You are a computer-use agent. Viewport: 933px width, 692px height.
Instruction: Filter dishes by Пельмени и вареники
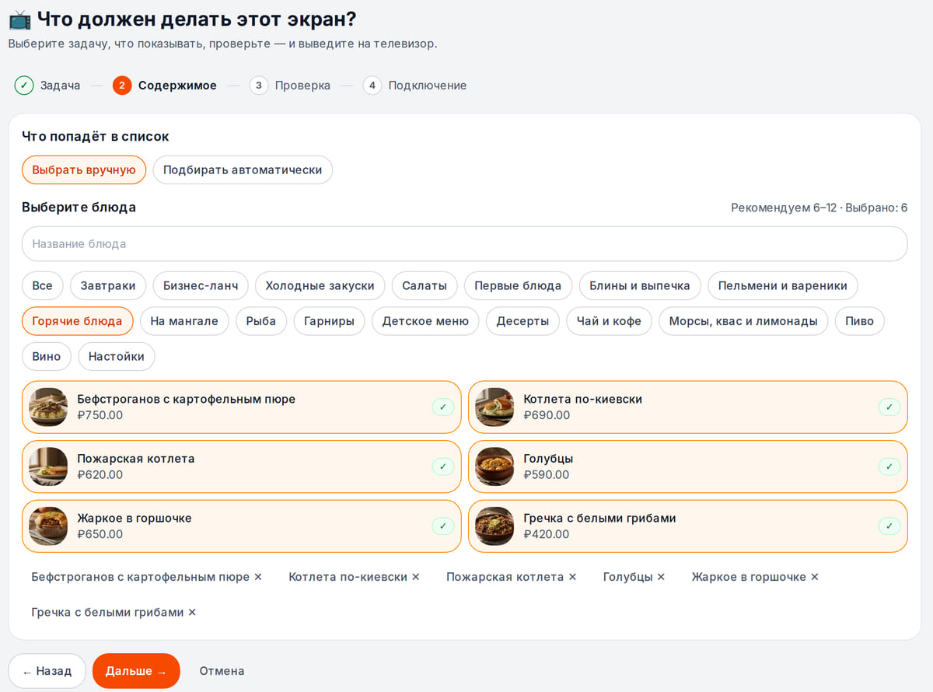[x=783, y=285]
